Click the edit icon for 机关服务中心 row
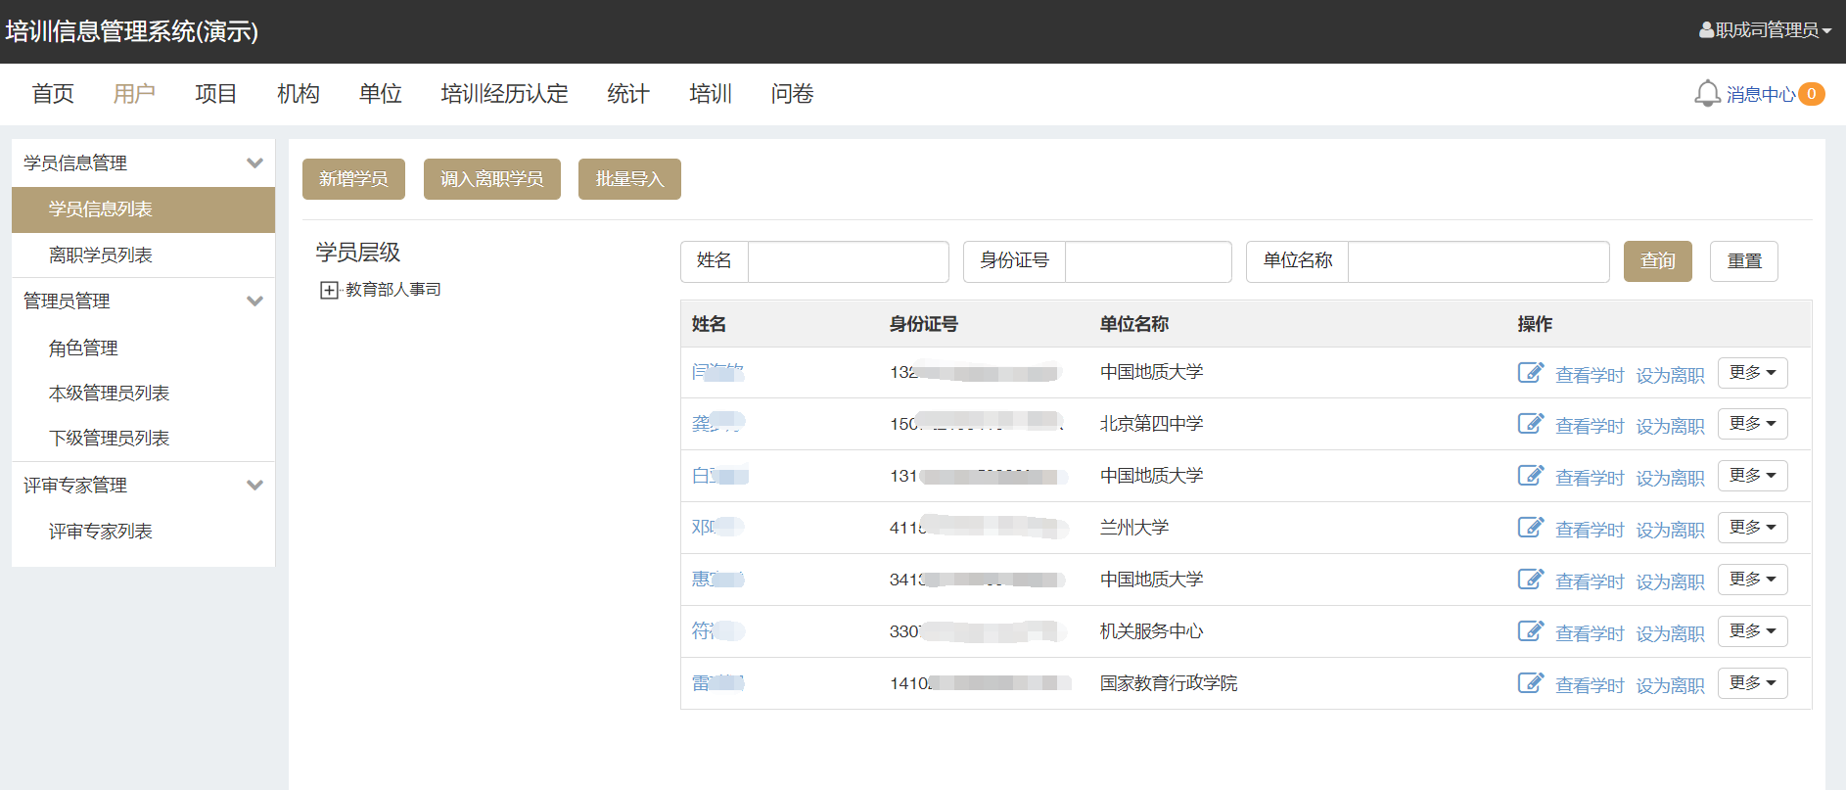Screen dimensions: 1846x790 coord(1531,631)
